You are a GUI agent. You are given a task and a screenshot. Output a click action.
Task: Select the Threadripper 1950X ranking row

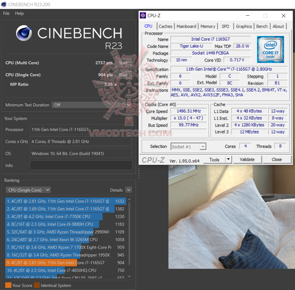[66, 255]
